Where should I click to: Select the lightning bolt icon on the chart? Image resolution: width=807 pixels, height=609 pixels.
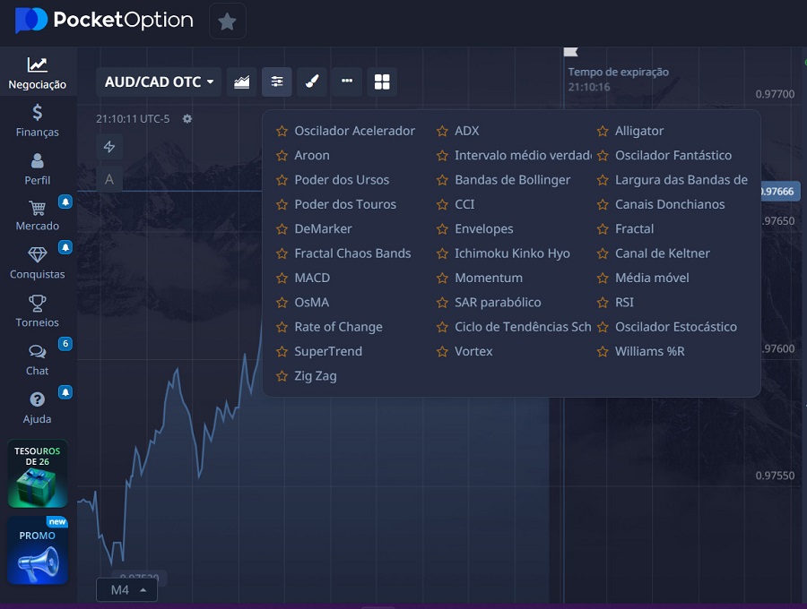coord(109,146)
